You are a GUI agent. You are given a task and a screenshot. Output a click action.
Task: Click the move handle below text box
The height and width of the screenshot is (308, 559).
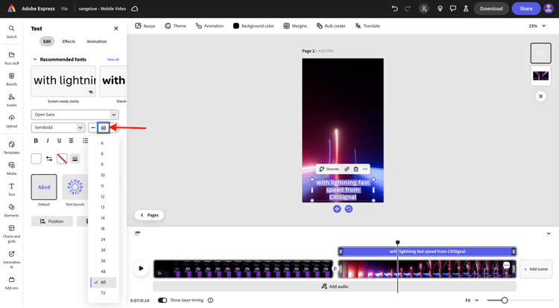[x=337, y=209]
